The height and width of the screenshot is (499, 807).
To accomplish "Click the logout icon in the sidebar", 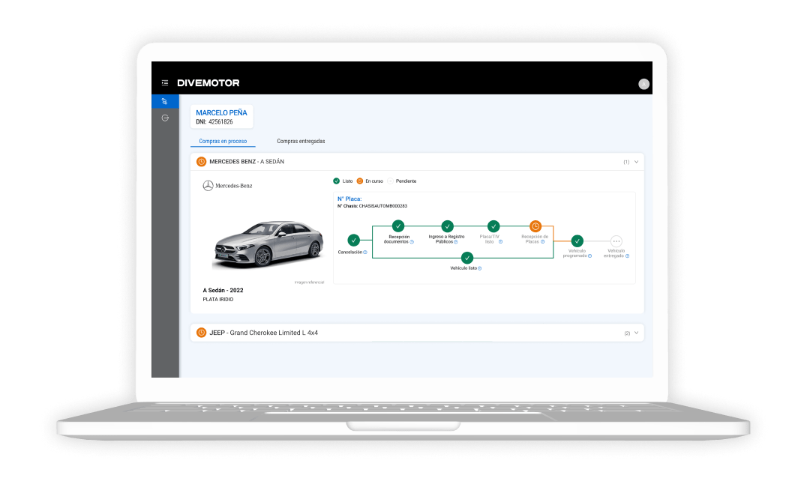I will (x=165, y=118).
